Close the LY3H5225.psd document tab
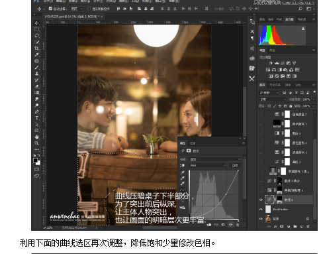 point(102,17)
